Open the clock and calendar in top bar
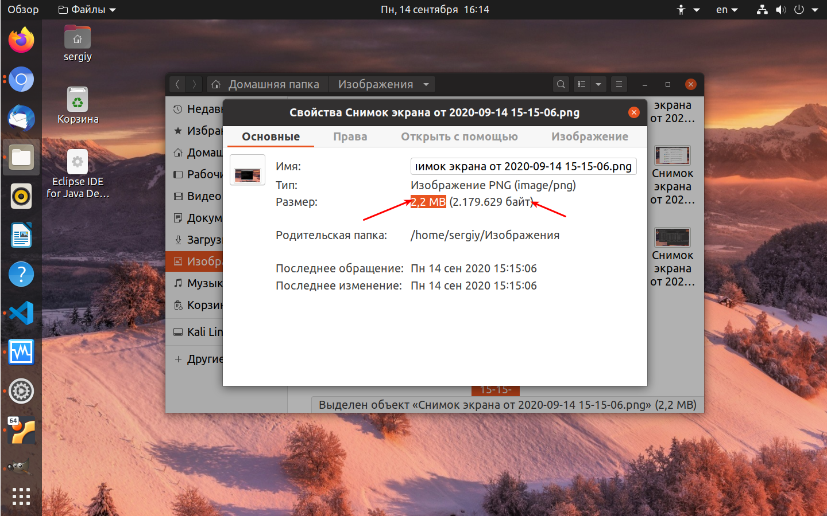827x516 pixels. (435, 10)
